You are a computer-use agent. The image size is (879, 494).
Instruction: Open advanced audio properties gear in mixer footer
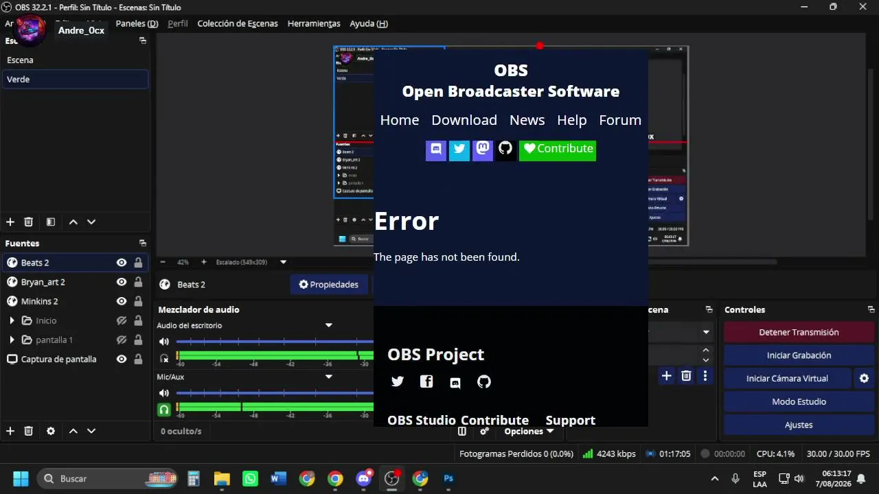point(484,431)
